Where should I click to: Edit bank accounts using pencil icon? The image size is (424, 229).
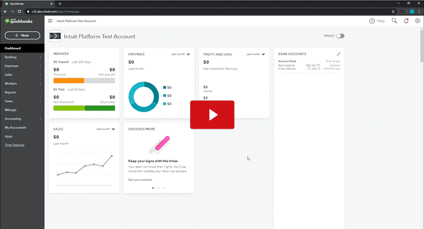(338, 54)
